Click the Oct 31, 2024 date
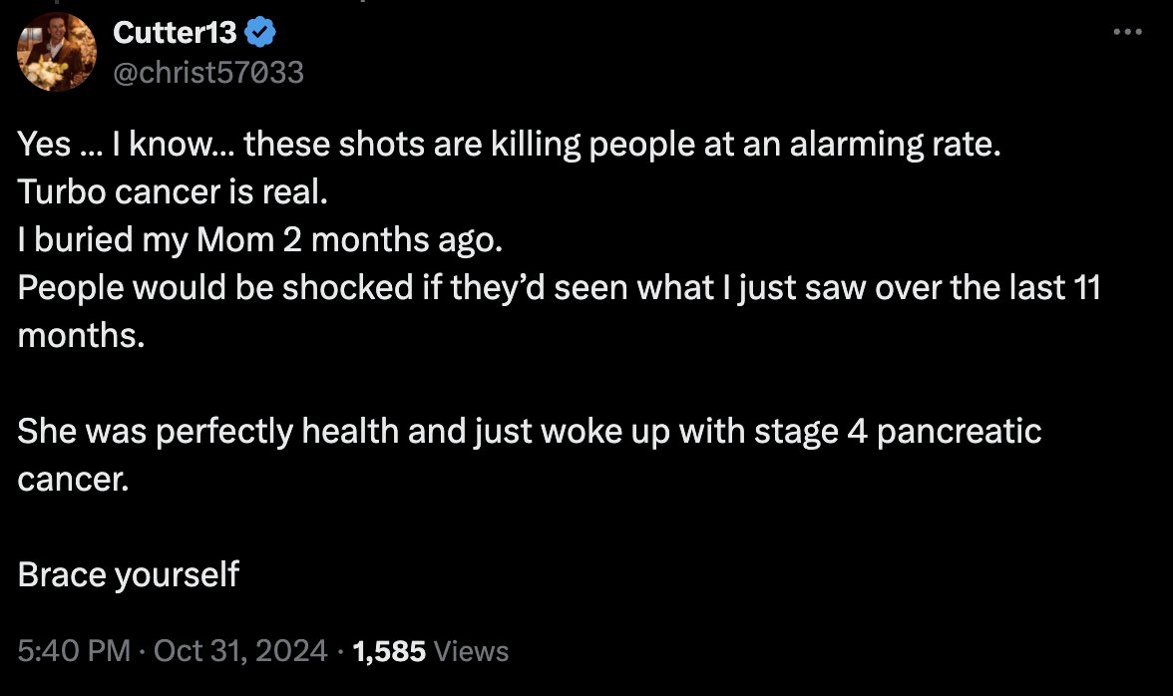The width and height of the screenshot is (1173, 696). pos(240,651)
